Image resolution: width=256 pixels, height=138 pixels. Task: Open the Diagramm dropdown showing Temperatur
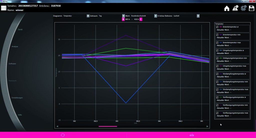(x=88, y=16)
